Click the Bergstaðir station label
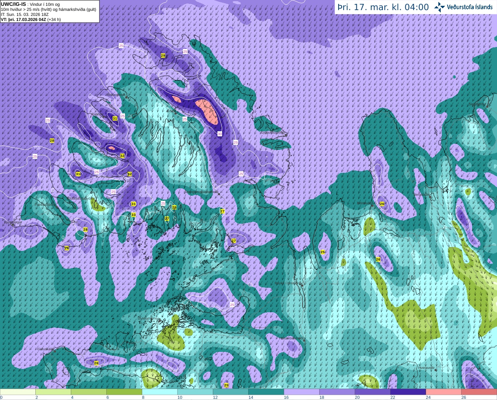This screenshot has width=497, height=400. 421,195
